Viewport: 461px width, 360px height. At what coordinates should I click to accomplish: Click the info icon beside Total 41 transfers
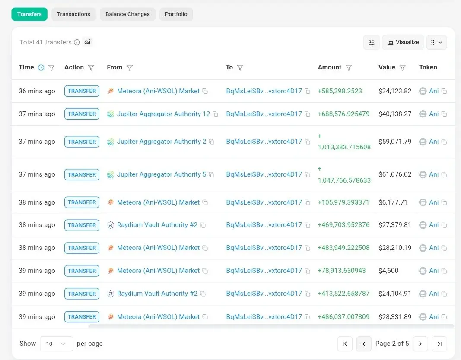[x=77, y=42]
